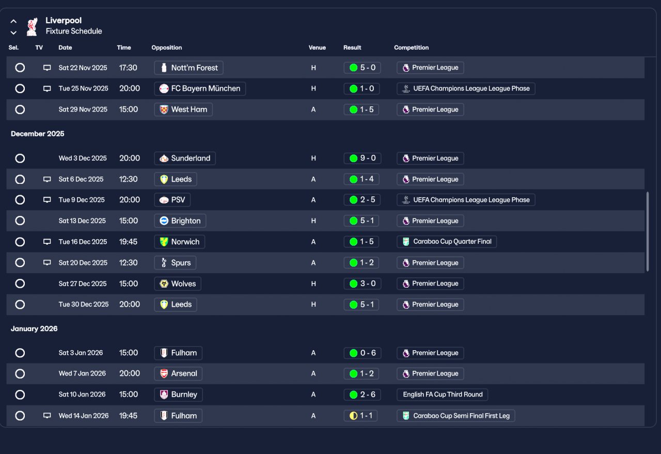The width and height of the screenshot is (661, 454).
Task: Select the Brighton fixture radio button
Action: pos(20,221)
